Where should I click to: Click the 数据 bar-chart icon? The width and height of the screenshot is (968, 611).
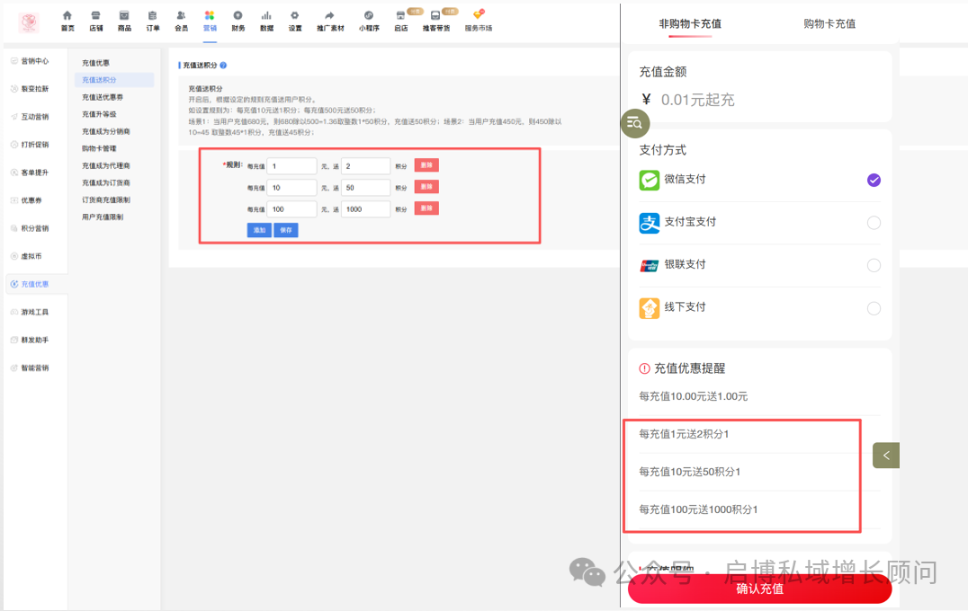266,16
